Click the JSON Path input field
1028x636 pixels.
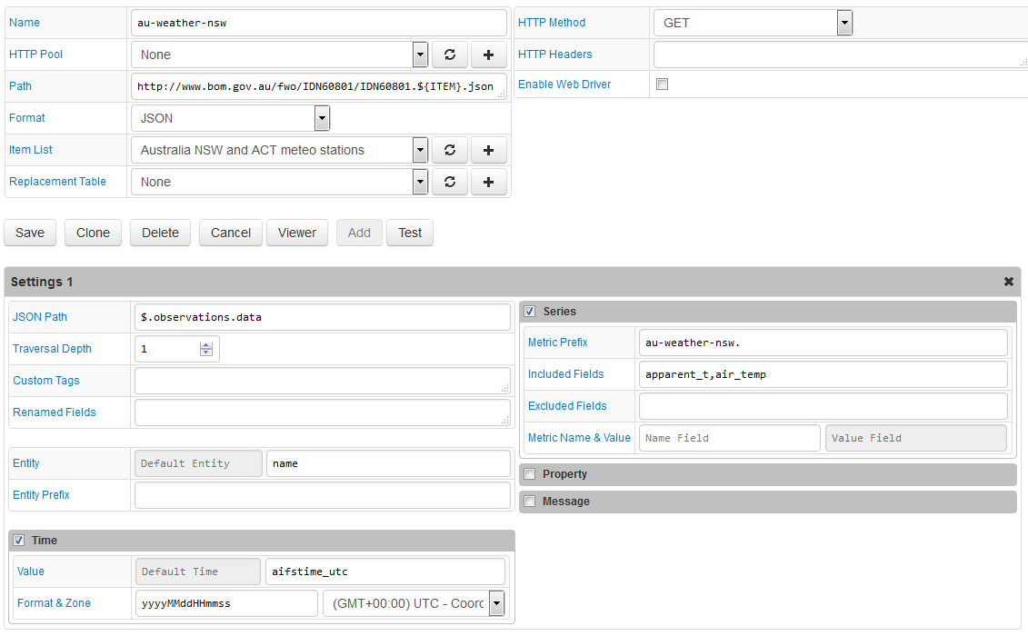323,317
